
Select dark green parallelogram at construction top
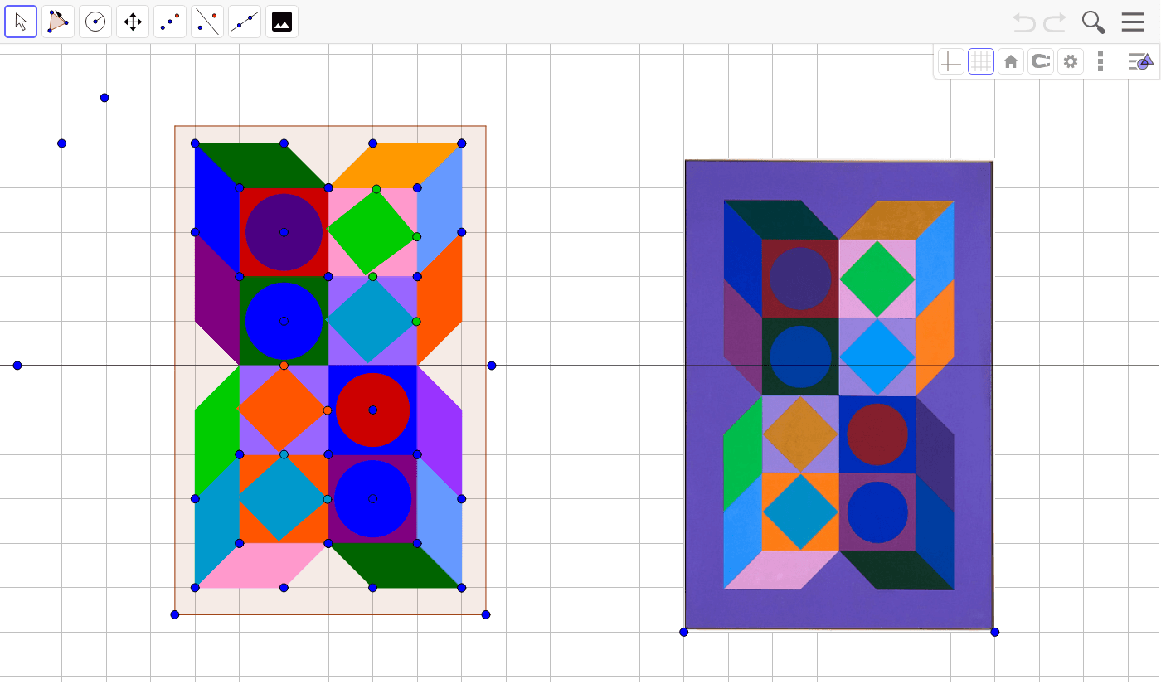(x=262, y=165)
